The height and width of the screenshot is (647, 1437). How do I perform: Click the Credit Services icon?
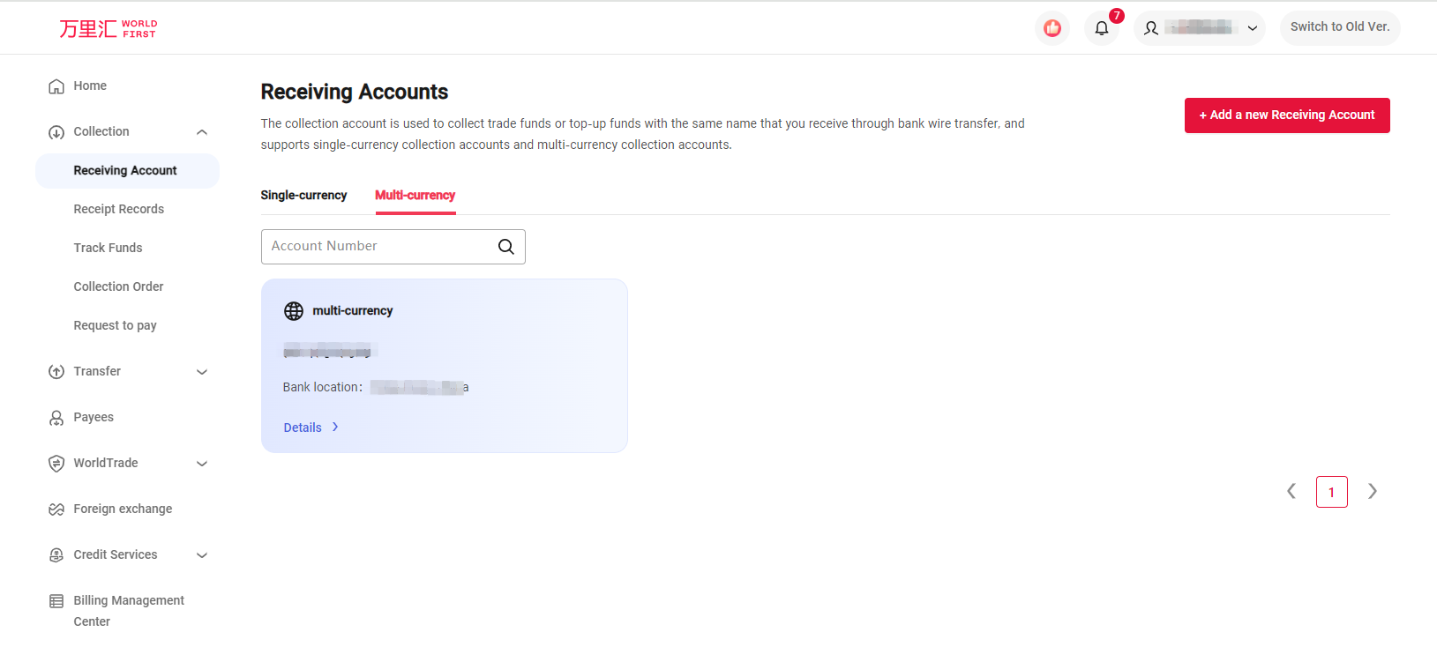coord(56,555)
